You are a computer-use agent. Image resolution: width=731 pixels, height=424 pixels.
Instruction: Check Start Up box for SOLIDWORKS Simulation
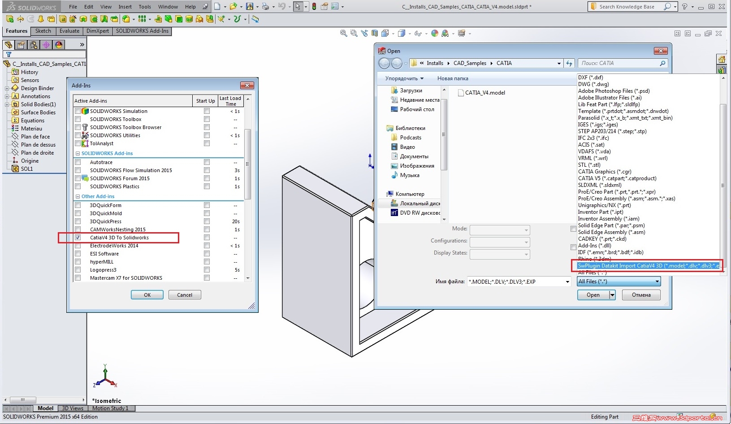click(207, 111)
